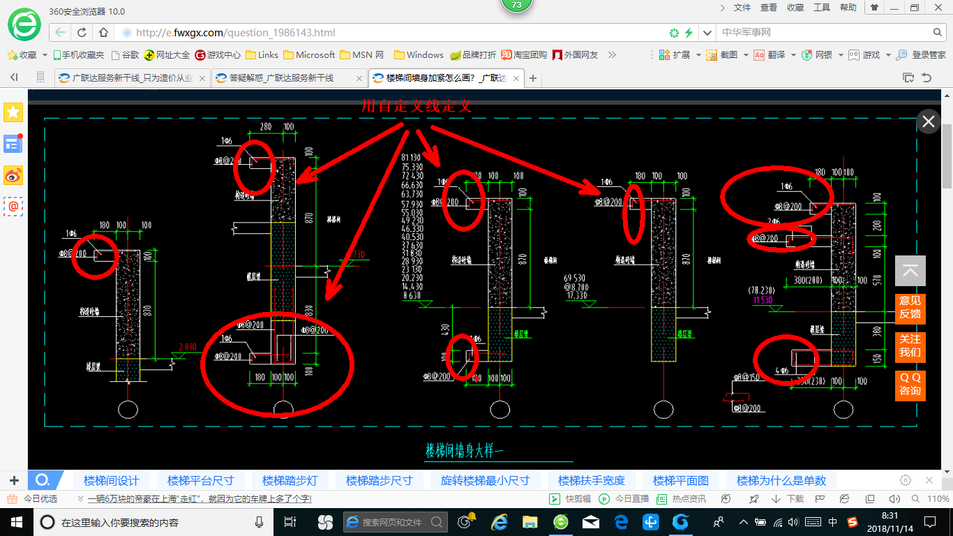Close the search suggestion bar

(x=929, y=480)
